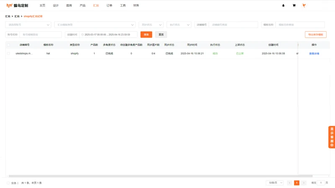335x188 pixels.
Task: Expand the 执行状态 filter dropdown
Action: [x=179, y=25]
